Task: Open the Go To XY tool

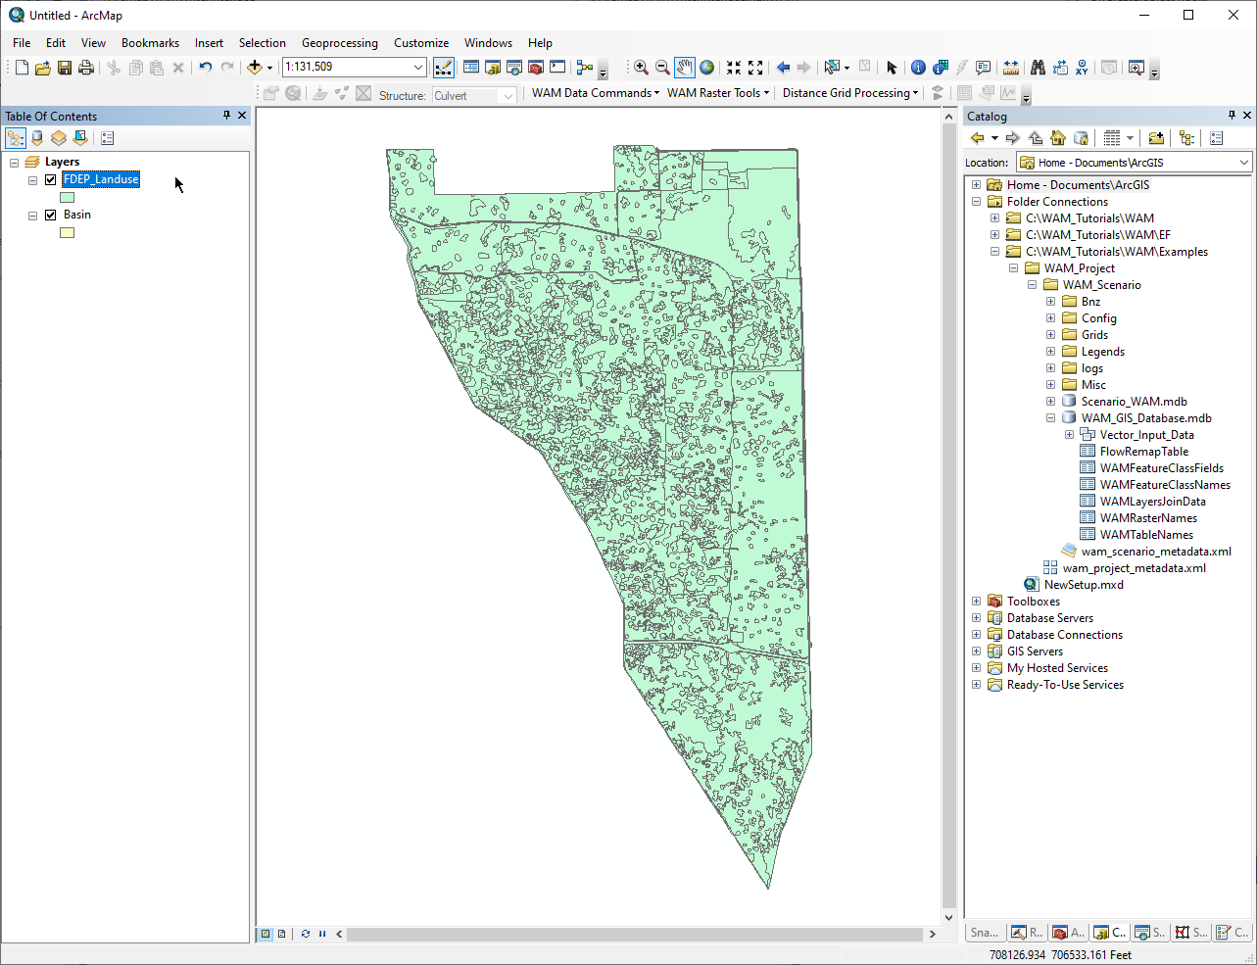Action: [1082, 68]
